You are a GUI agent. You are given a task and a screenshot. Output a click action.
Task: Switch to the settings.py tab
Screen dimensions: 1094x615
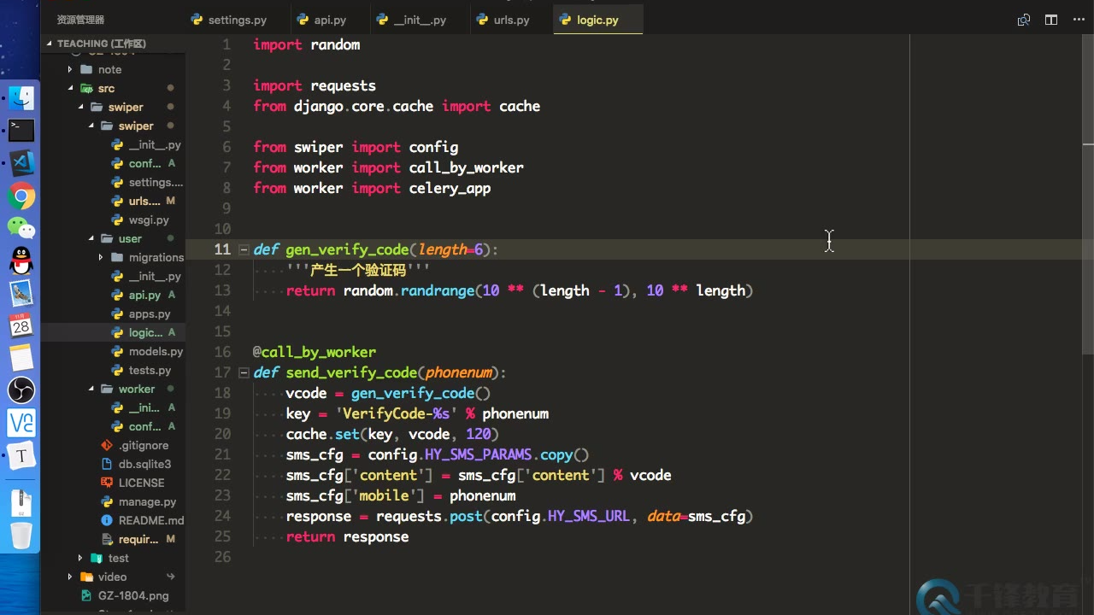pyautogui.click(x=237, y=20)
